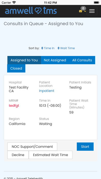This screenshot has width=101, height=179.
Task: Sort consults by Wait Time
Action: point(68,48)
